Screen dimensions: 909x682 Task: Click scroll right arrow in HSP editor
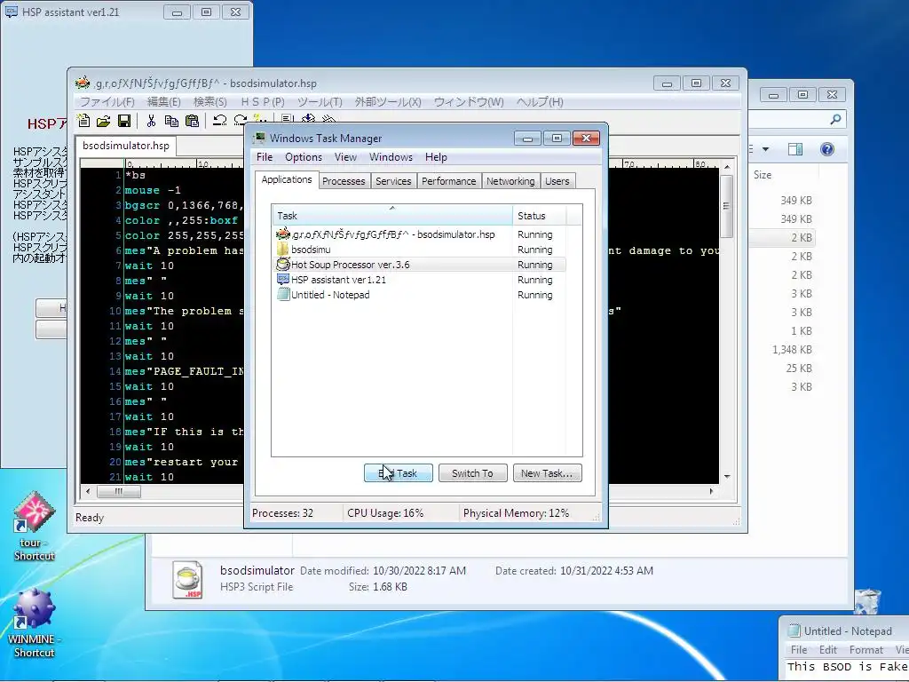point(711,492)
